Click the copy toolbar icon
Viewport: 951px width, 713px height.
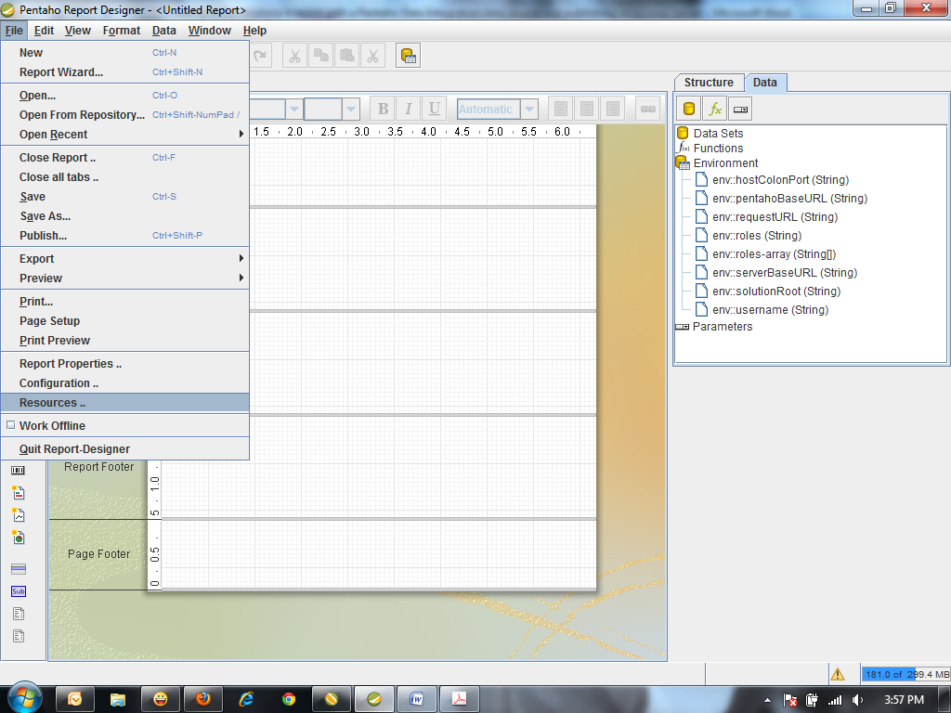click(320, 56)
